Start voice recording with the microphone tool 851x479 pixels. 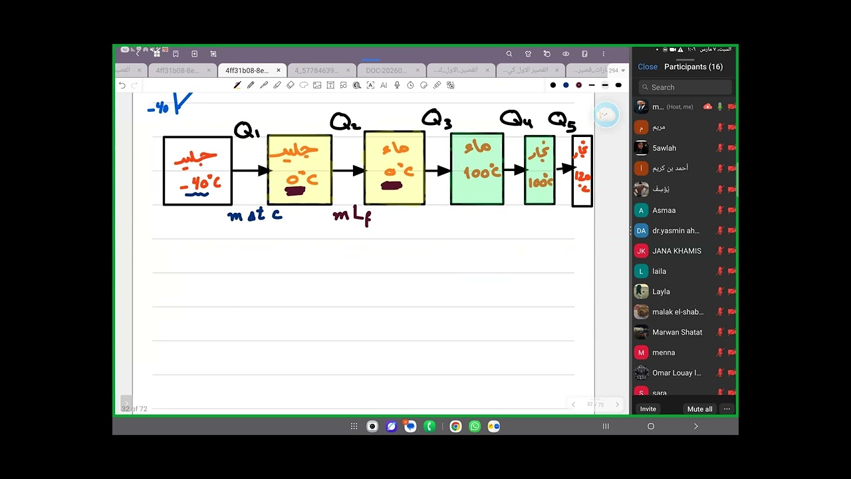point(397,85)
